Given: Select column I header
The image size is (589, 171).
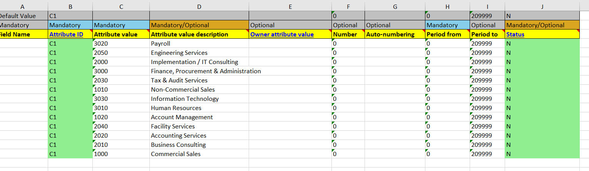Looking at the screenshot, I should [487, 6].
